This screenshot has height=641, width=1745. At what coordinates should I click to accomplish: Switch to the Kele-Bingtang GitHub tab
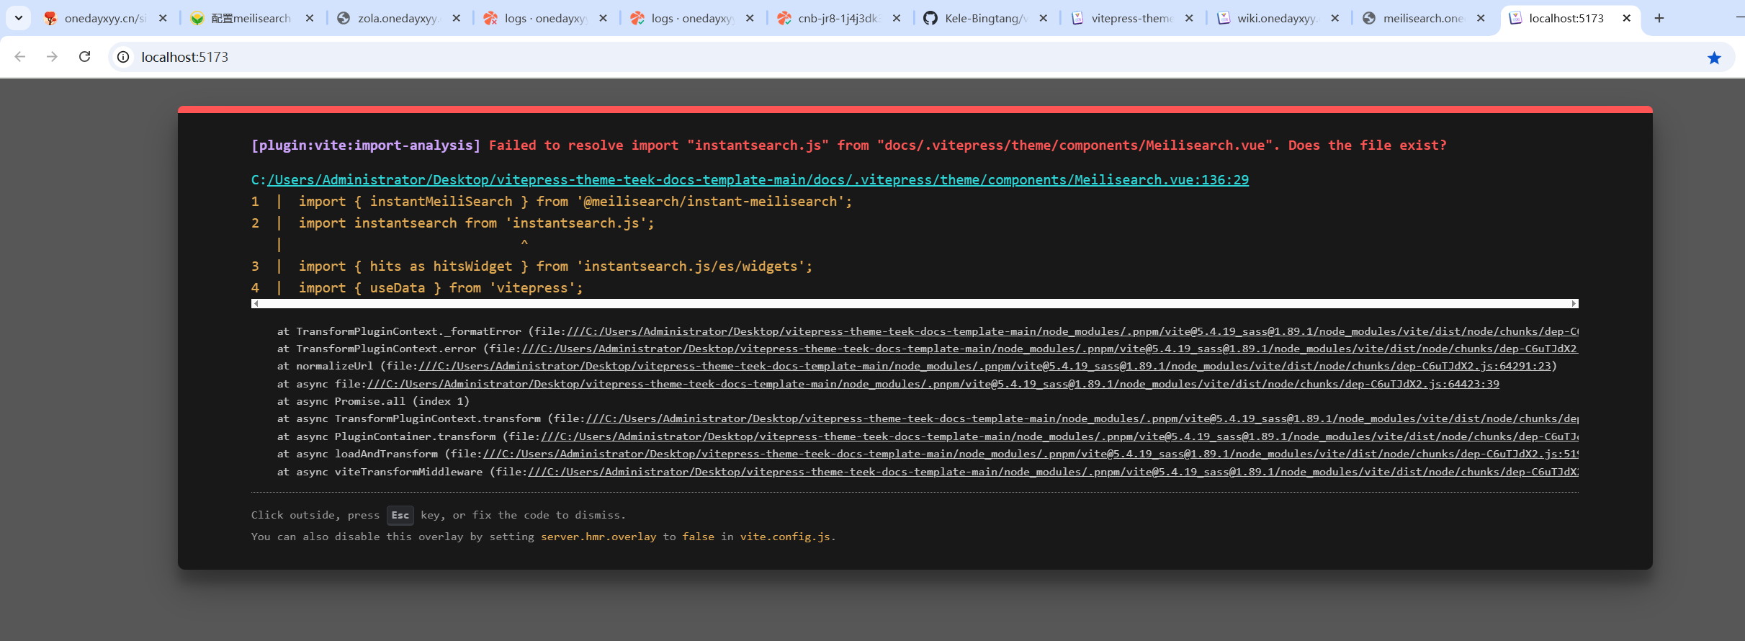(984, 18)
